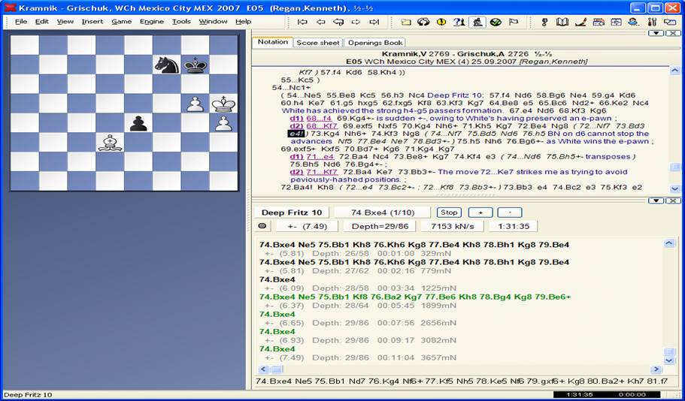Viewport: 685px width, 401px height.
Task: Click the green checkmark toolbar icon
Action: [496, 22]
